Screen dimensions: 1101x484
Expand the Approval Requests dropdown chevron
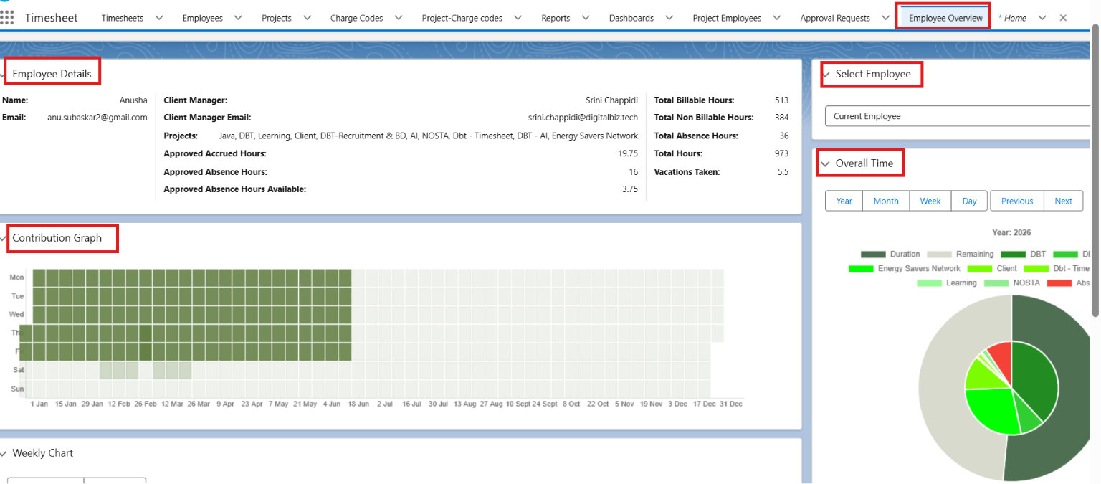click(885, 18)
